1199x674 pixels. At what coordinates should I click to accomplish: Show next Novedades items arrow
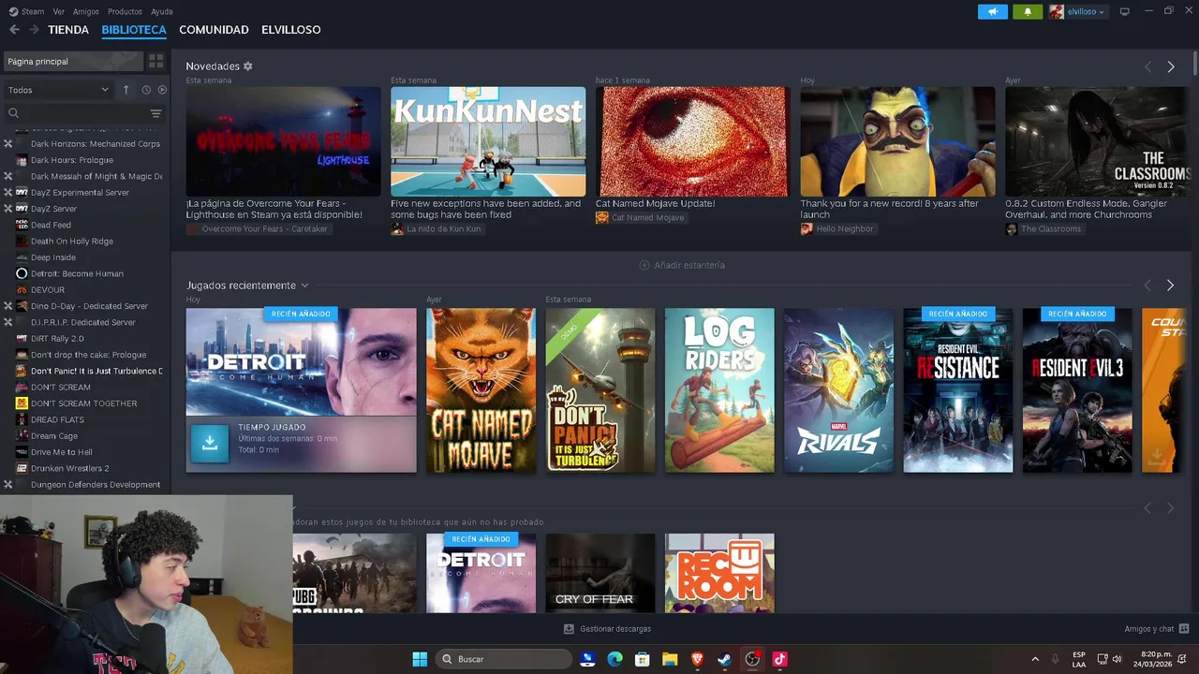click(x=1170, y=66)
